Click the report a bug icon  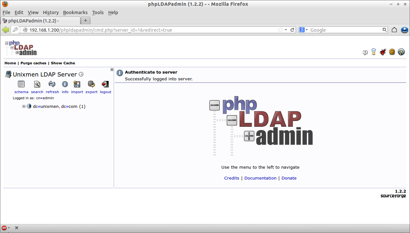tap(383, 52)
